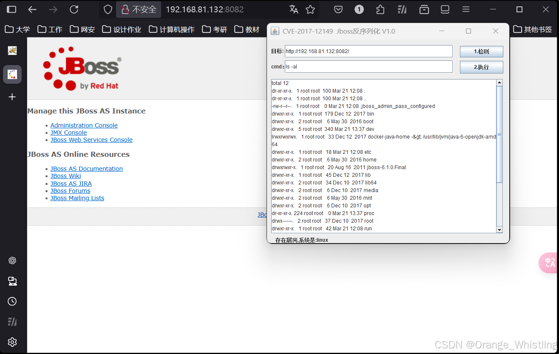Open the 其他书签 bookmark folder
Image resolution: width=559 pixels, height=354 pixels.
pos(533,29)
